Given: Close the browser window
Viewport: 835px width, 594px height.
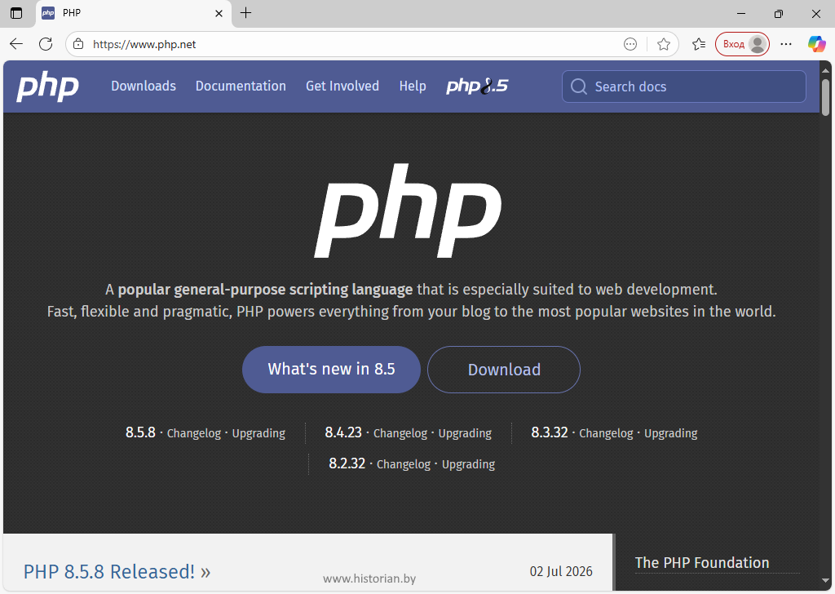Looking at the screenshot, I should (x=815, y=13).
